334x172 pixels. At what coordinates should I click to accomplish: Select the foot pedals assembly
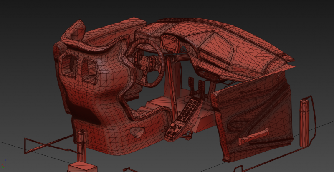point(197,87)
